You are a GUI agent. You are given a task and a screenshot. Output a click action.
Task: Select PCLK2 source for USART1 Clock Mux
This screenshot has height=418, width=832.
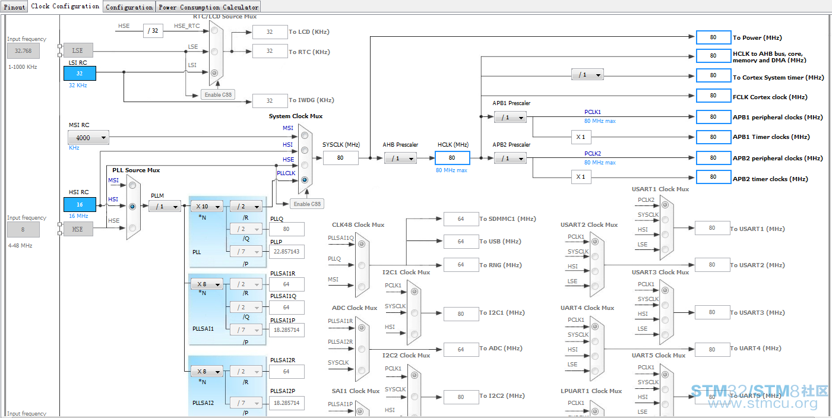point(665,205)
